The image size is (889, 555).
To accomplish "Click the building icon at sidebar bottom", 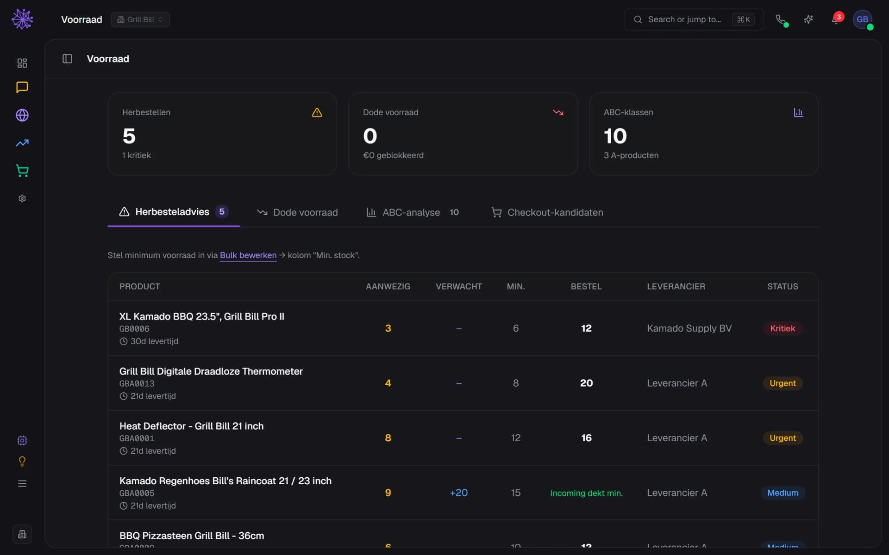I will click(x=22, y=534).
